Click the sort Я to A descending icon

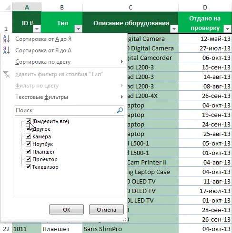tap(6, 50)
